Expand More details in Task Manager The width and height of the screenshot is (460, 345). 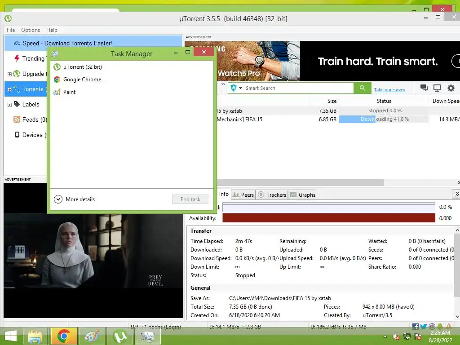click(x=75, y=199)
